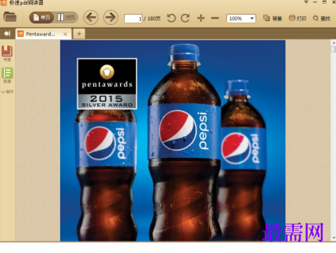
Task: Click the vertical scrollbar thumb
Action: pyautogui.click(x=333, y=50)
